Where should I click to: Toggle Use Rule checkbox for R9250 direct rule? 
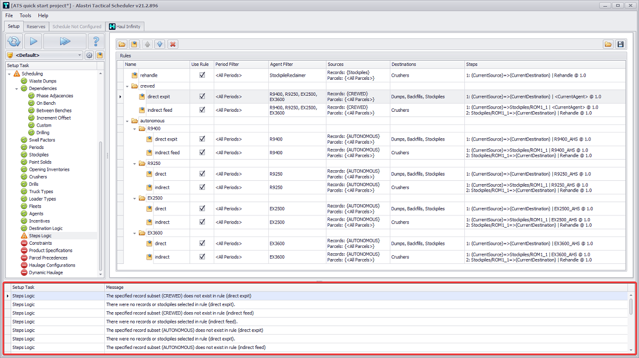202,174
